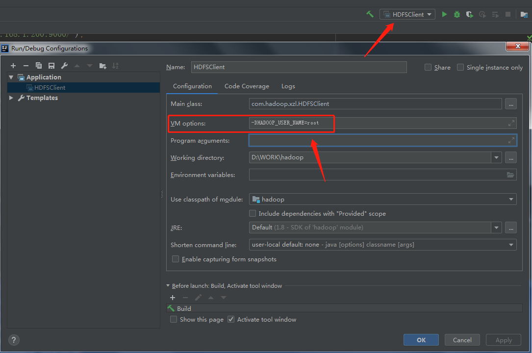Open the HDFSClient run configuration dropdown
Viewport: 532px width, 353px height.
(407, 14)
